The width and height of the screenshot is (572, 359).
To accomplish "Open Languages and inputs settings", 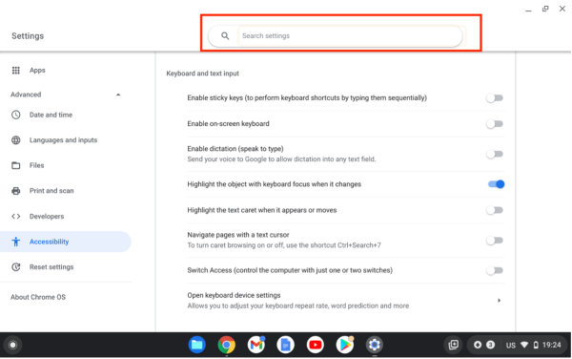I will tap(63, 139).
